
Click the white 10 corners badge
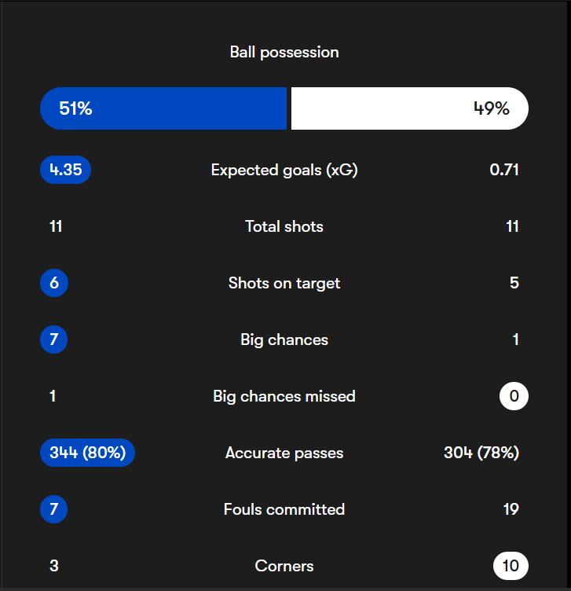pyautogui.click(x=511, y=566)
